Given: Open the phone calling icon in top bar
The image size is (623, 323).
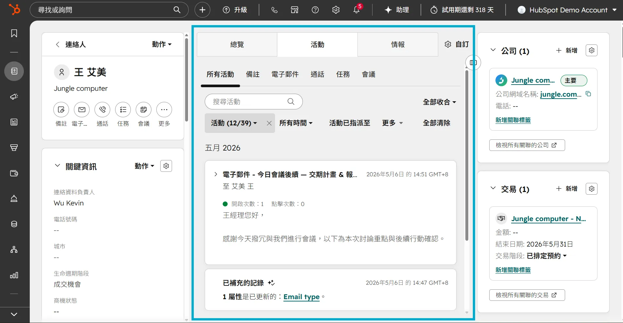Looking at the screenshot, I should click(x=274, y=10).
